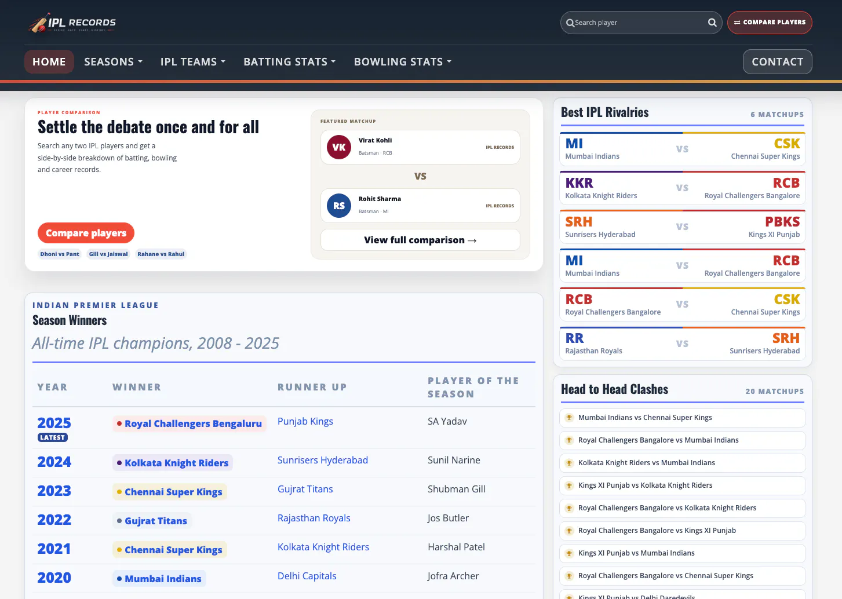Click player of the season Jos Butler
This screenshot has width=842, height=599.
coord(449,518)
